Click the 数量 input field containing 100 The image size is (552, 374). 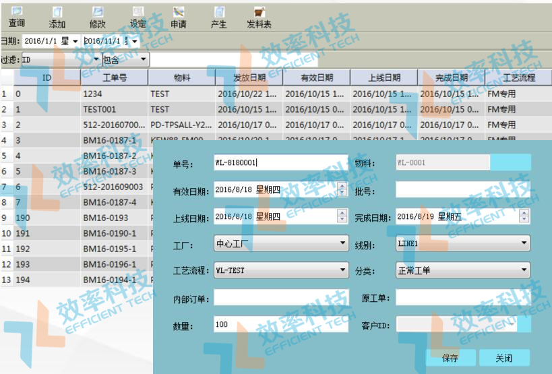point(280,325)
